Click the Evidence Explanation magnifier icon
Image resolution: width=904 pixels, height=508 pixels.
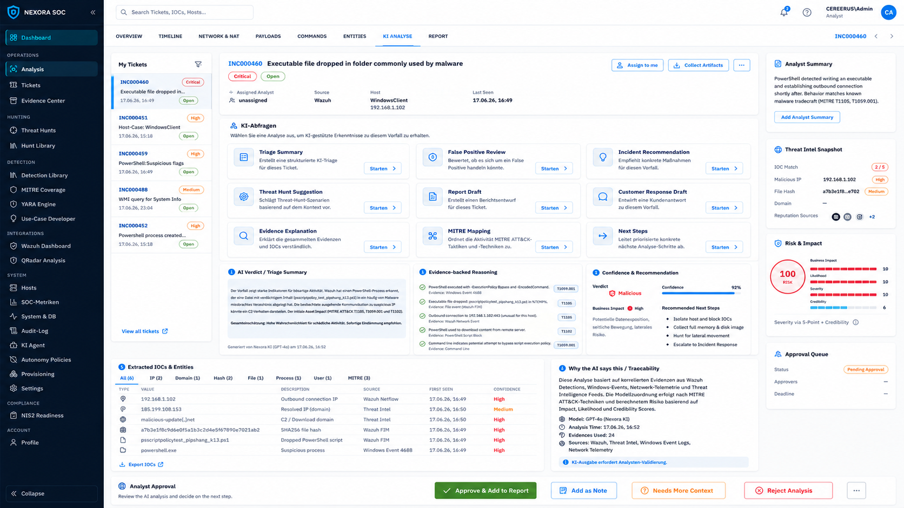(244, 236)
